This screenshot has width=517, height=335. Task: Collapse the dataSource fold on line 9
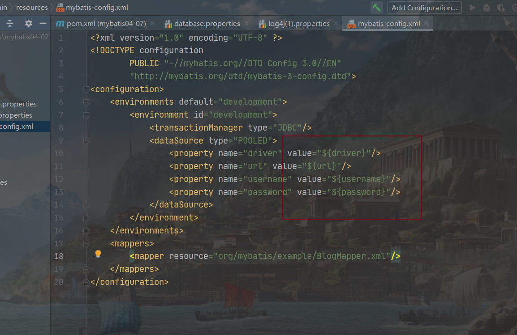click(86, 141)
